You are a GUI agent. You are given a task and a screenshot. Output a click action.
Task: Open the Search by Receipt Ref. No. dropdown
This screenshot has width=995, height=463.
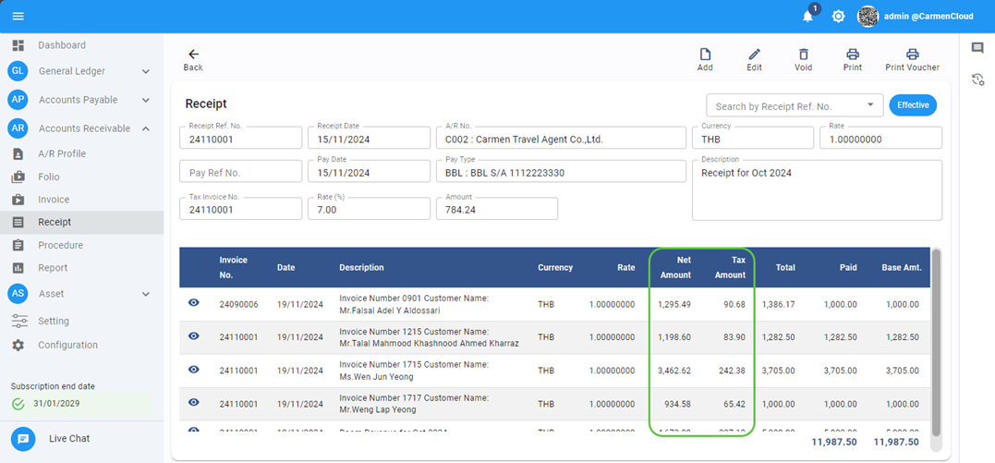(870, 105)
